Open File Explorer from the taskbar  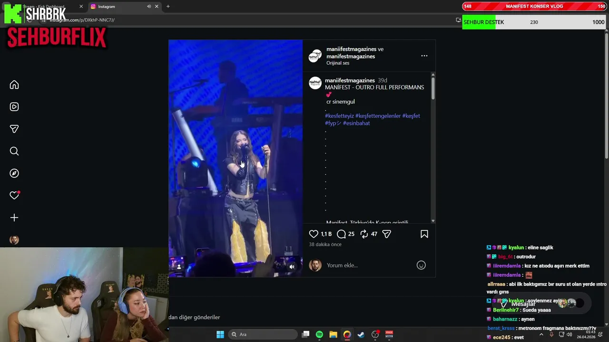[x=333, y=334]
